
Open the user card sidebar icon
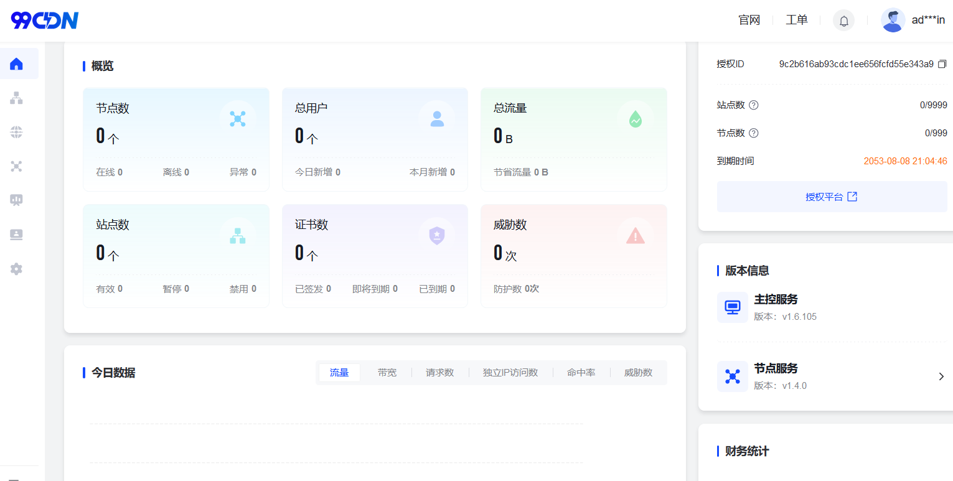click(17, 235)
